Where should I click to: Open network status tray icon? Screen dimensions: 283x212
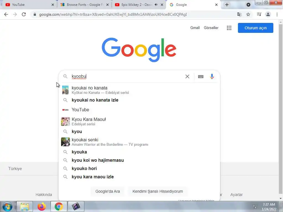(x=255, y=206)
